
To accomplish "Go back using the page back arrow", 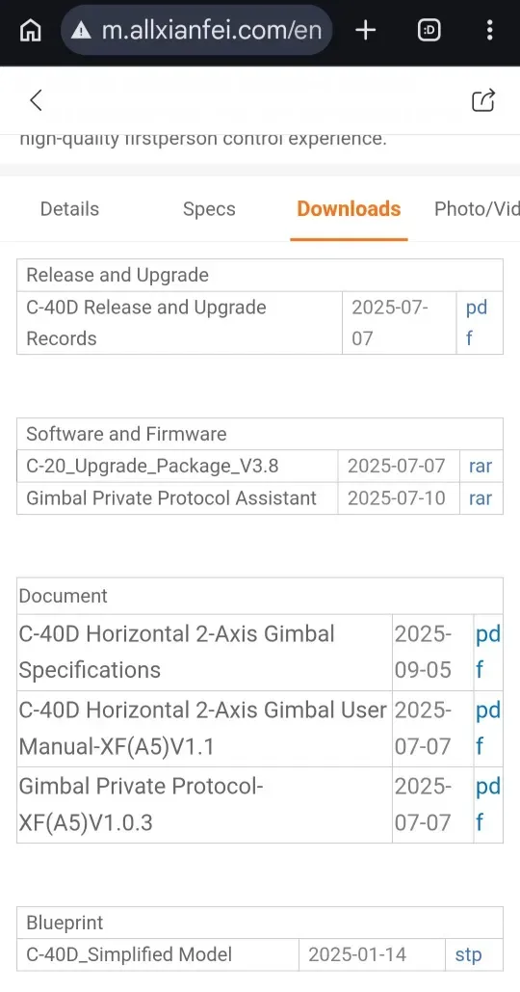I will coord(36,100).
